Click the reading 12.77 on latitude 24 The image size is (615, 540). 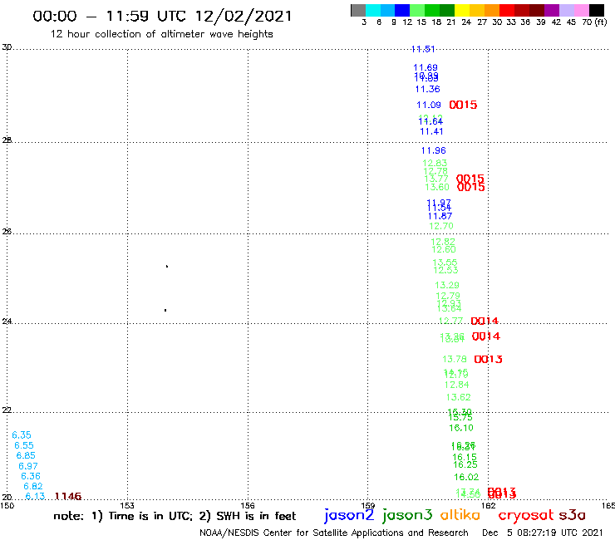click(450, 321)
